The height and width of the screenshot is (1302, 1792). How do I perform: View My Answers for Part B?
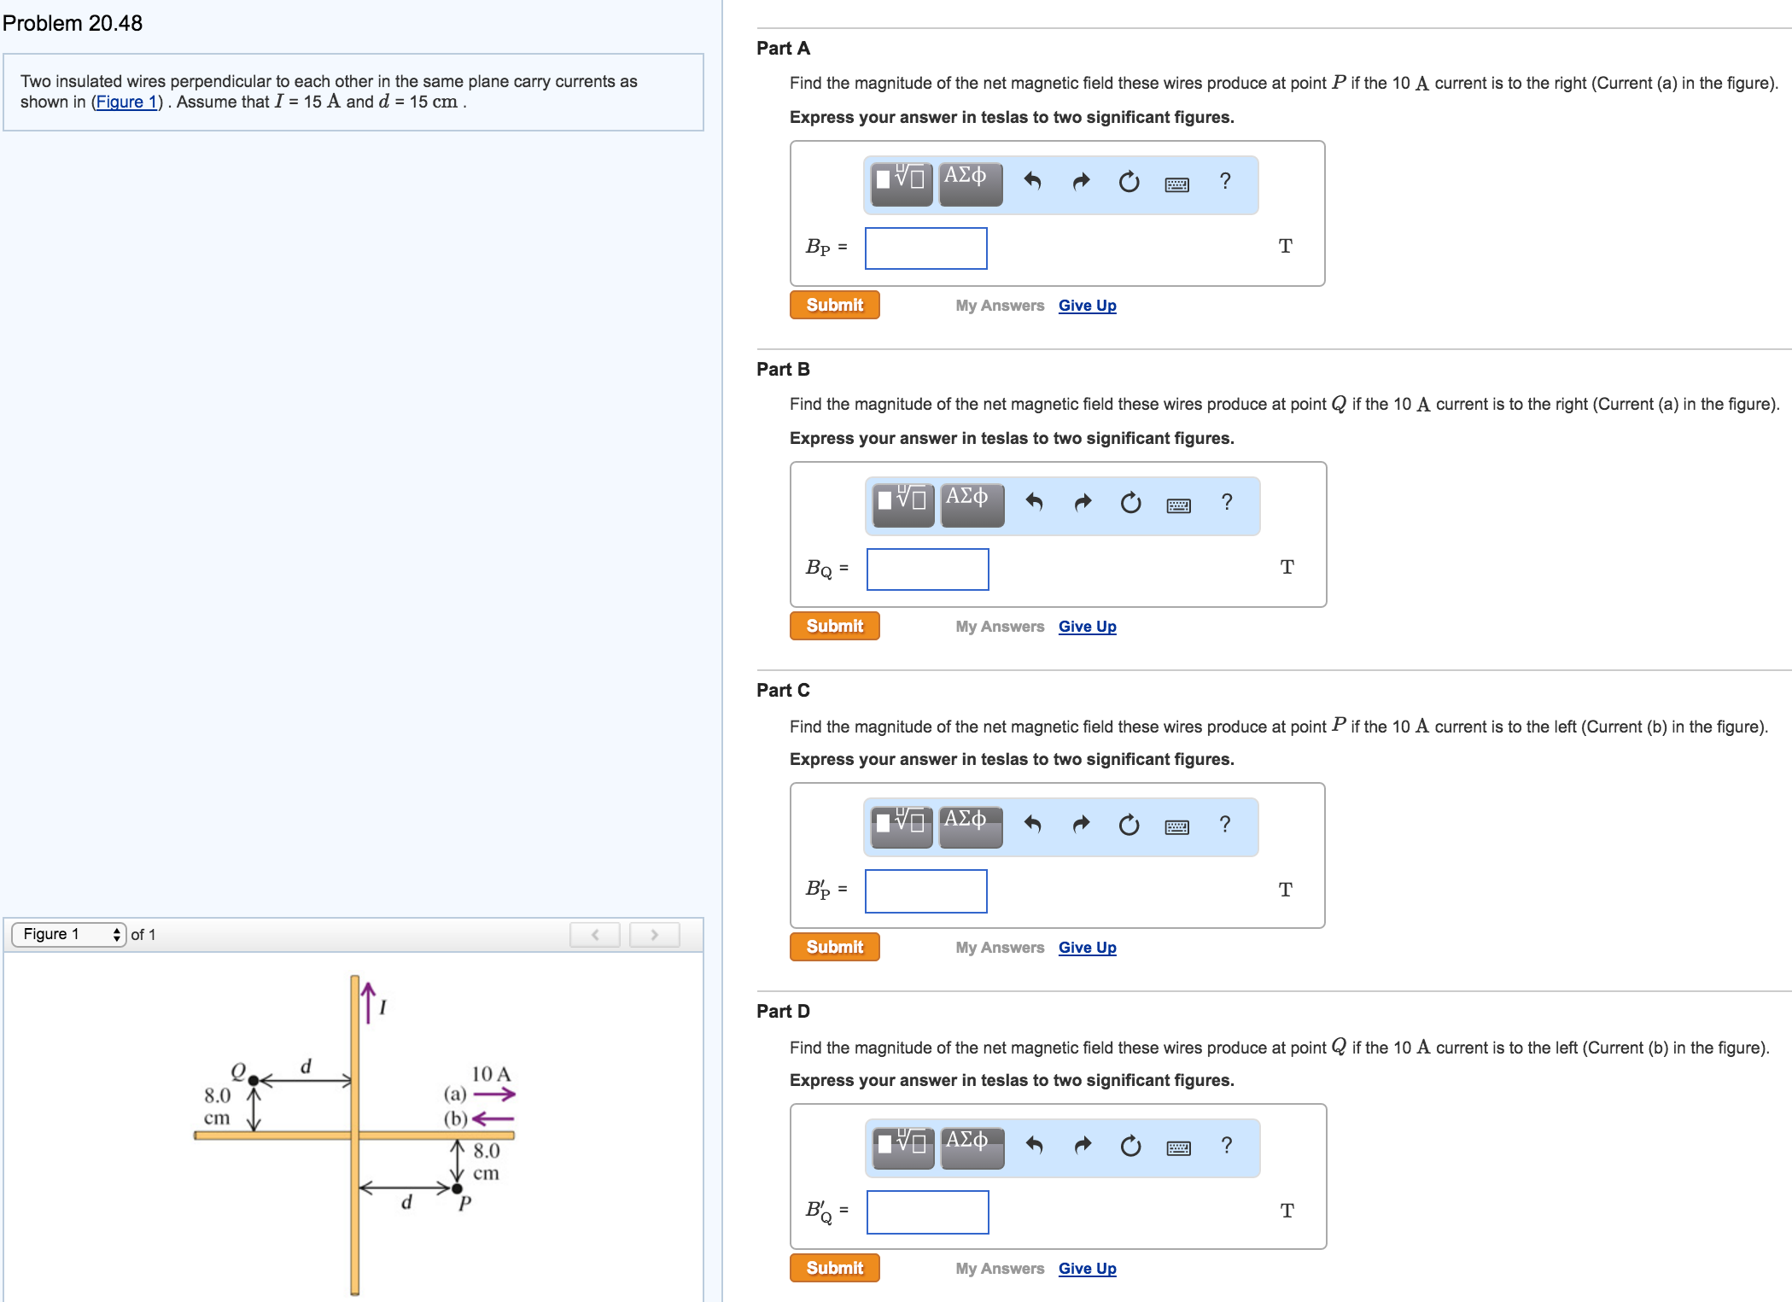pos(1000,627)
